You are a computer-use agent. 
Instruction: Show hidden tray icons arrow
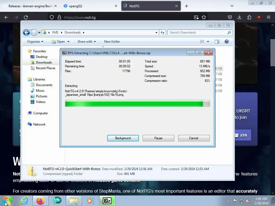[228, 201]
